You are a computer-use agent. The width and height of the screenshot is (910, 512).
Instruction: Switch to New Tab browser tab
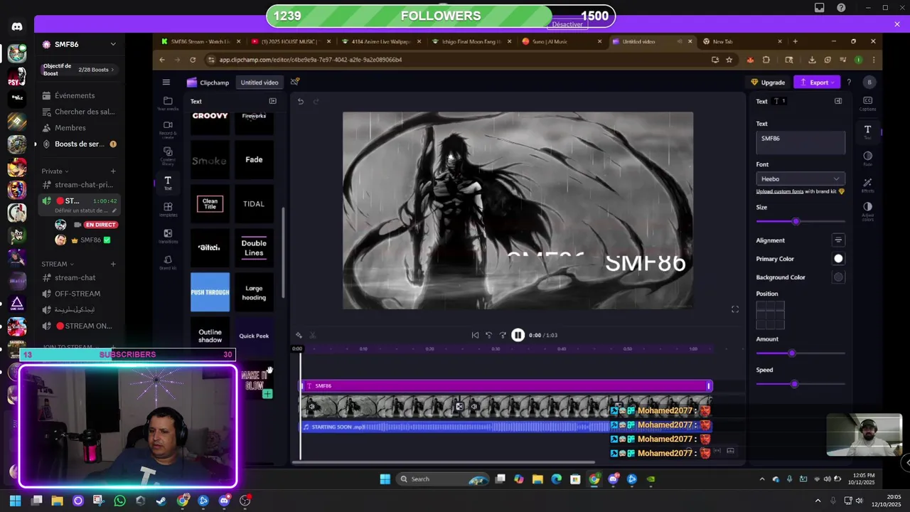point(742,41)
